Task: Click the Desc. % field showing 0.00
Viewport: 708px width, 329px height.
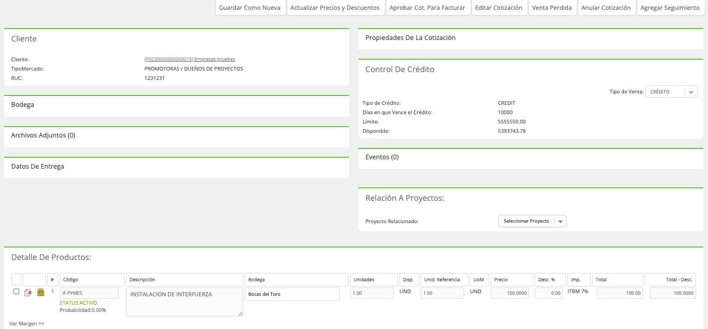Action: (x=549, y=293)
